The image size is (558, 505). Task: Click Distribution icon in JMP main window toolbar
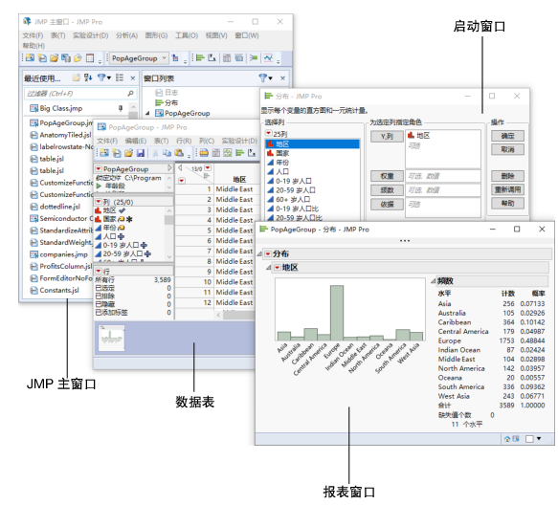tap(200, 57)
